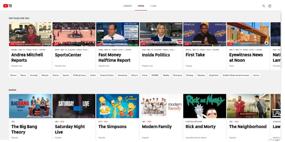This screenshot has height=142, width=285.
Task: Select the Science fiction chip
Action: (107, 75)
